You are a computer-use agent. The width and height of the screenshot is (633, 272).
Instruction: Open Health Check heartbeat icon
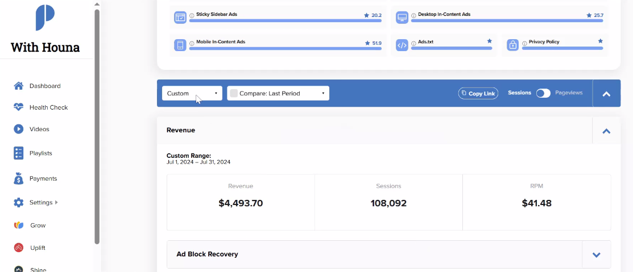(19, 107)
